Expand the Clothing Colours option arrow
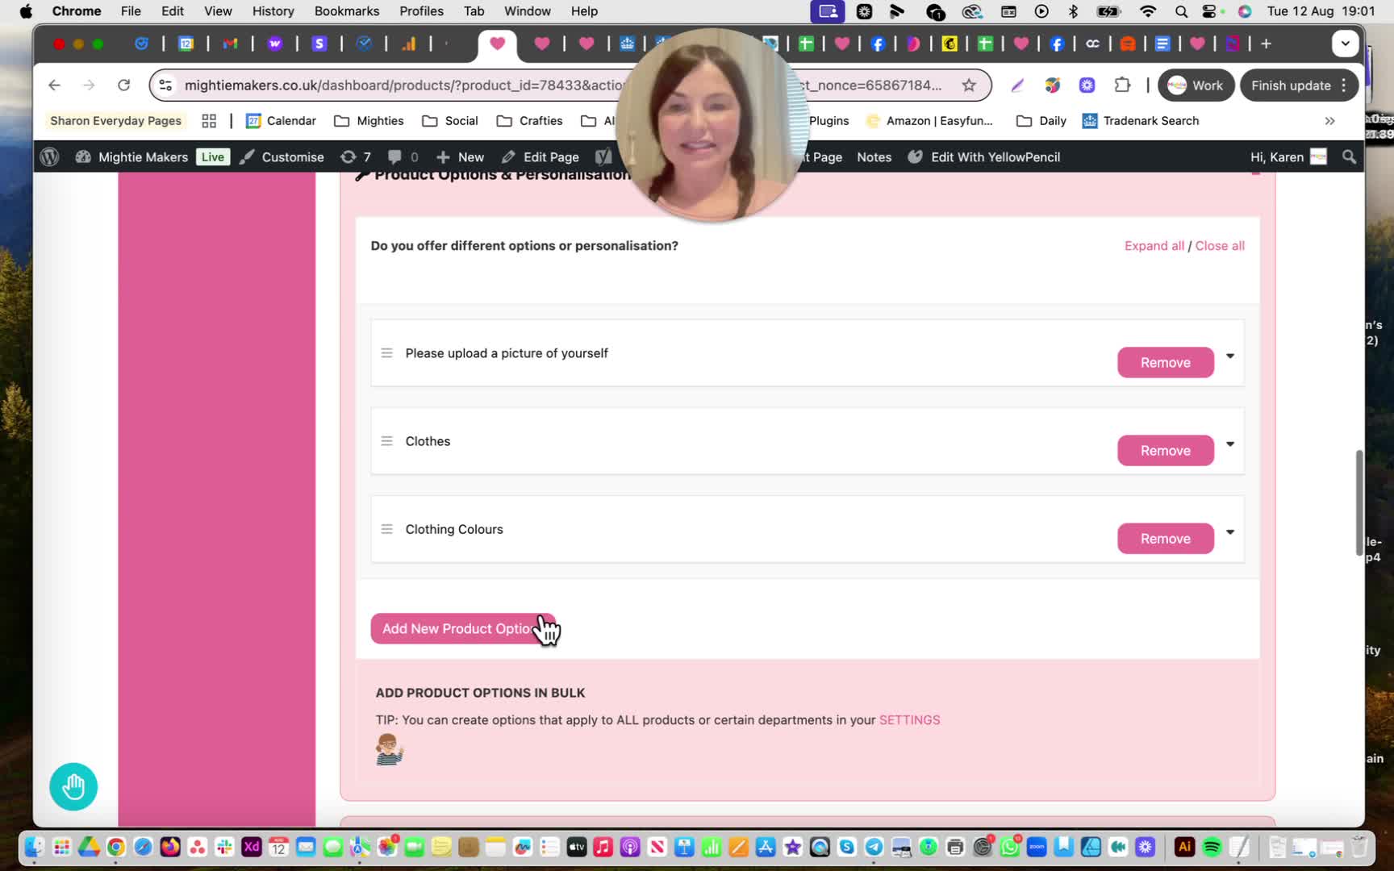1394x871 pixels. tap(1230, 531)
